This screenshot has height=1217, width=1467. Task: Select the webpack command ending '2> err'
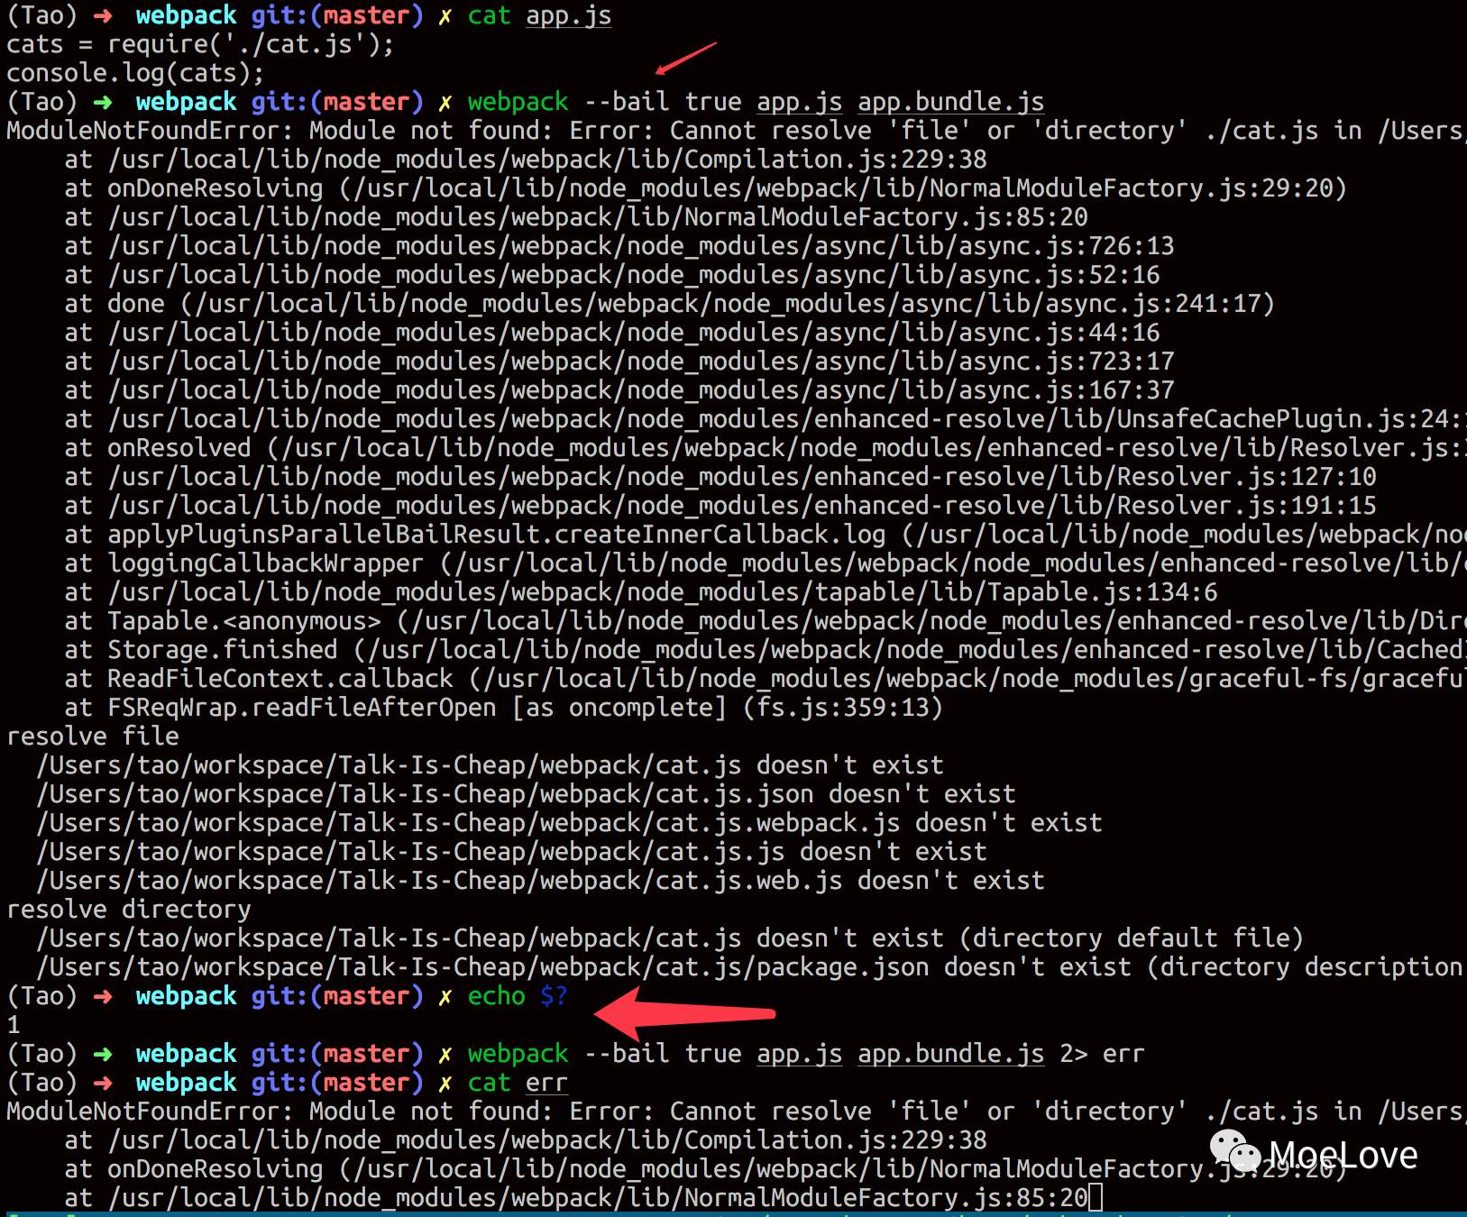click(806, 1054)
